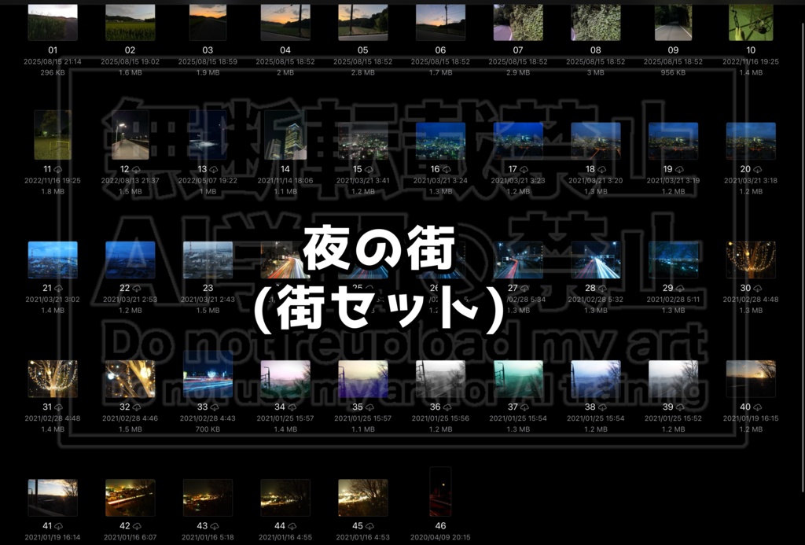805x545 pixels.
Task: Click the iCloud icon next to photo 16
Action: [448, 168]
